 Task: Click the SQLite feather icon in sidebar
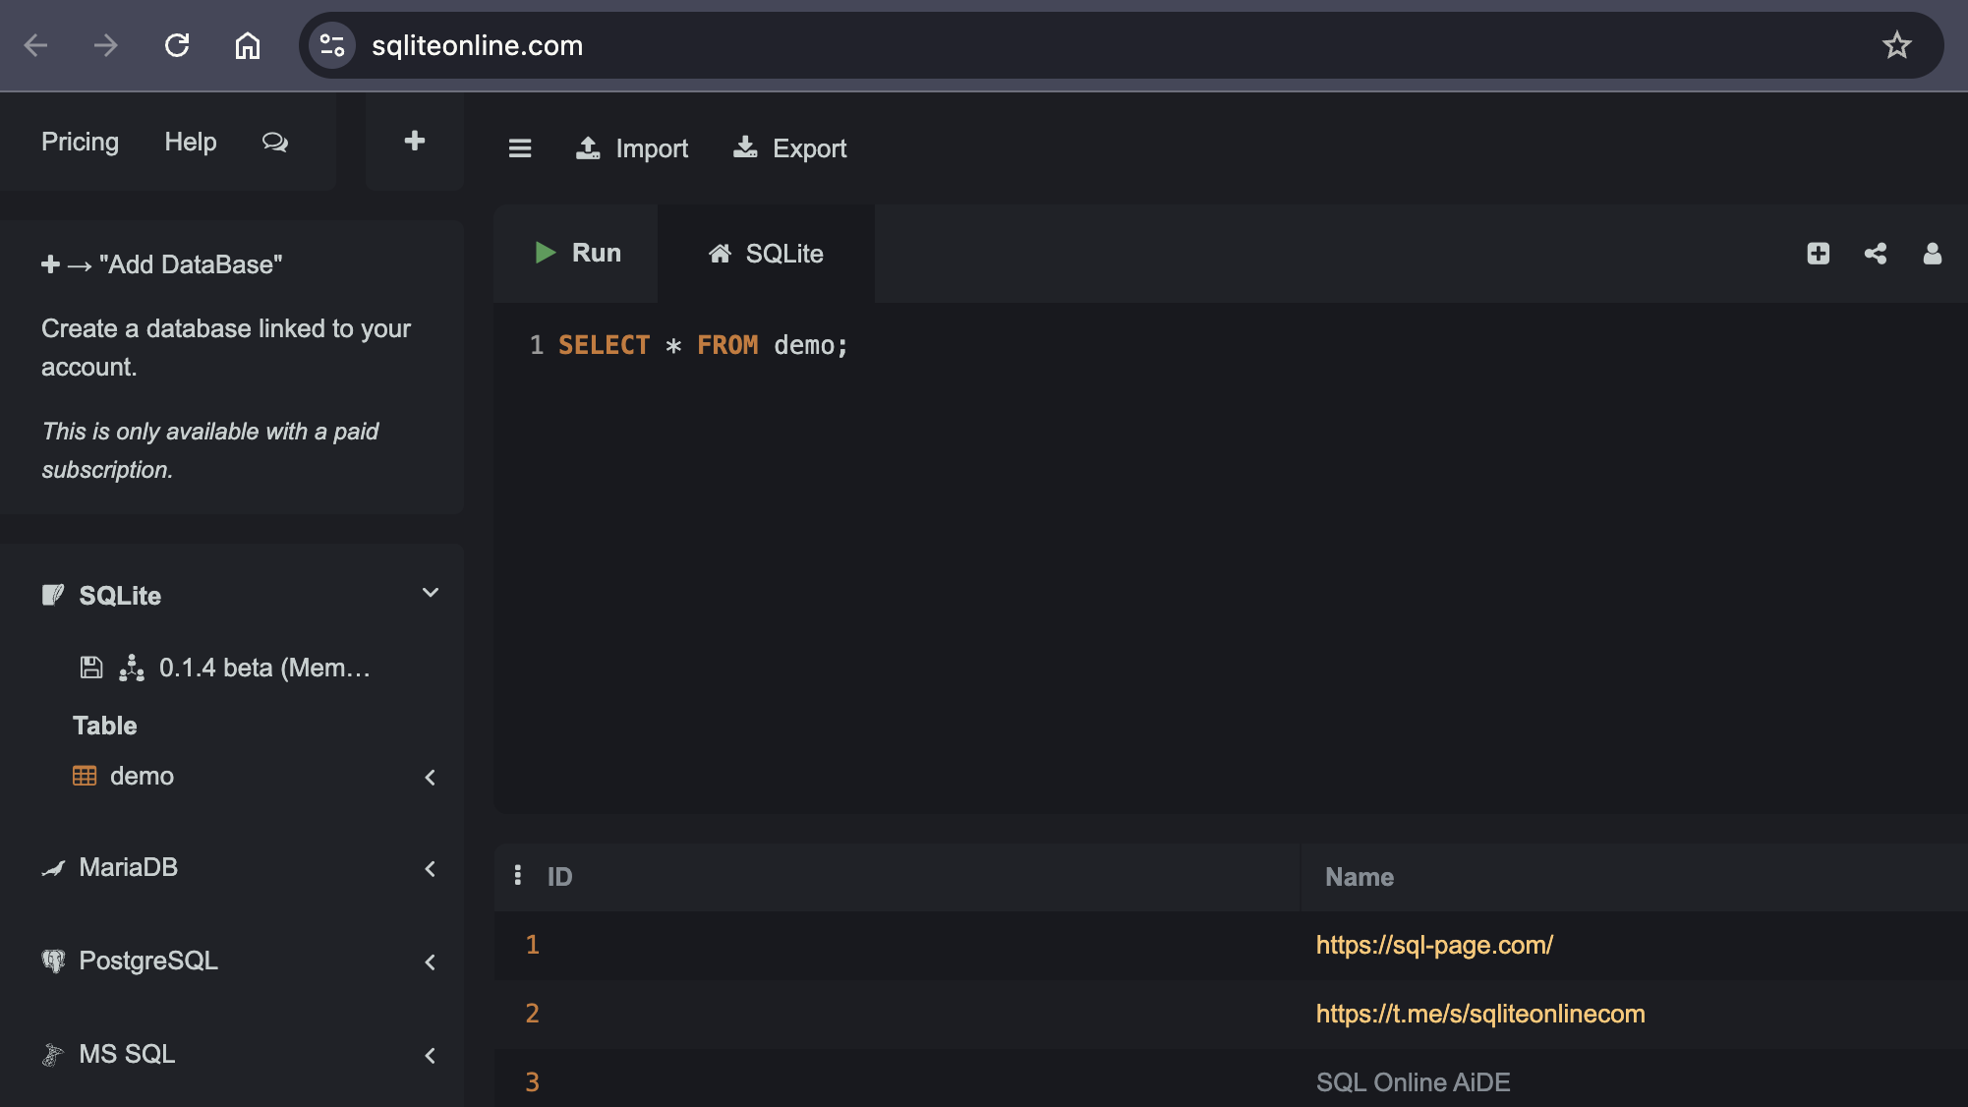pyautogui.click(x=53, y=595)
